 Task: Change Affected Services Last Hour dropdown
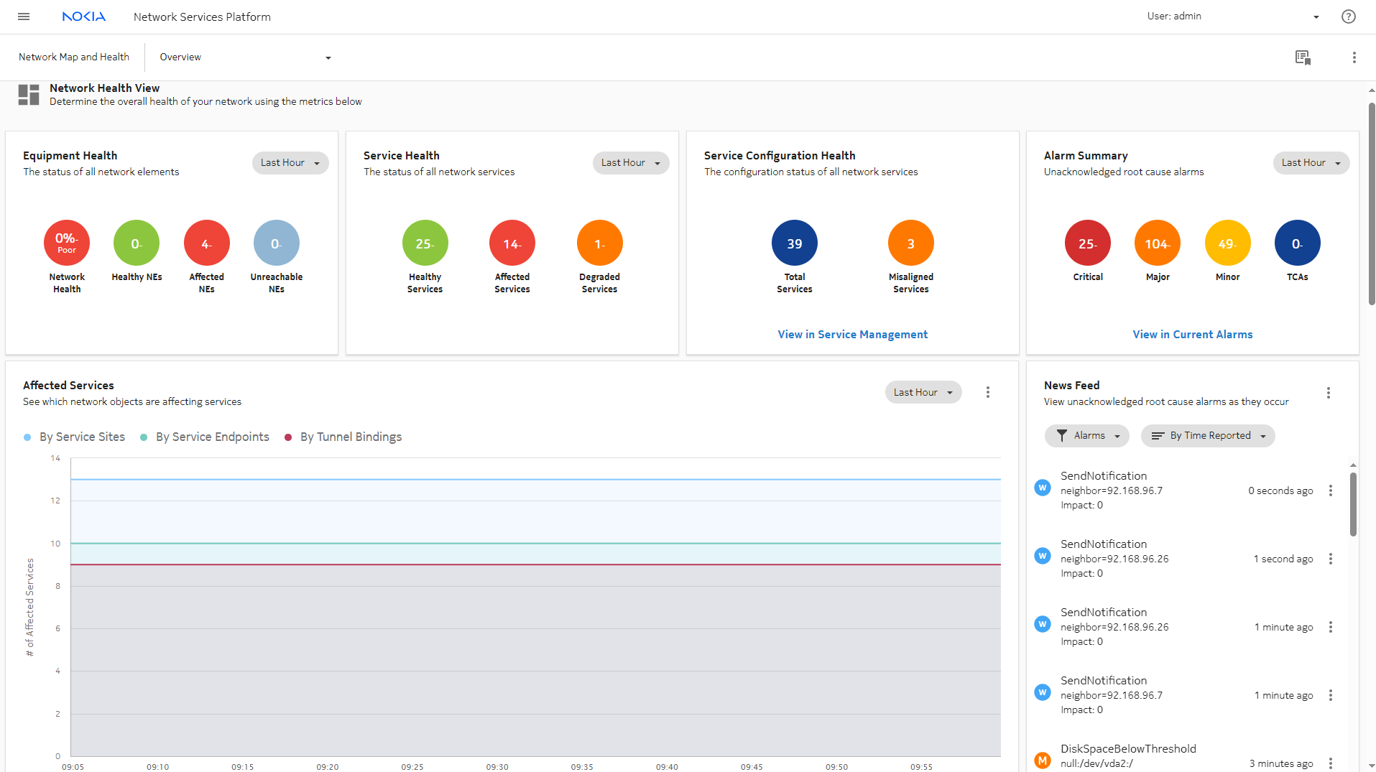pyautogui.click(x=923, y=392)
